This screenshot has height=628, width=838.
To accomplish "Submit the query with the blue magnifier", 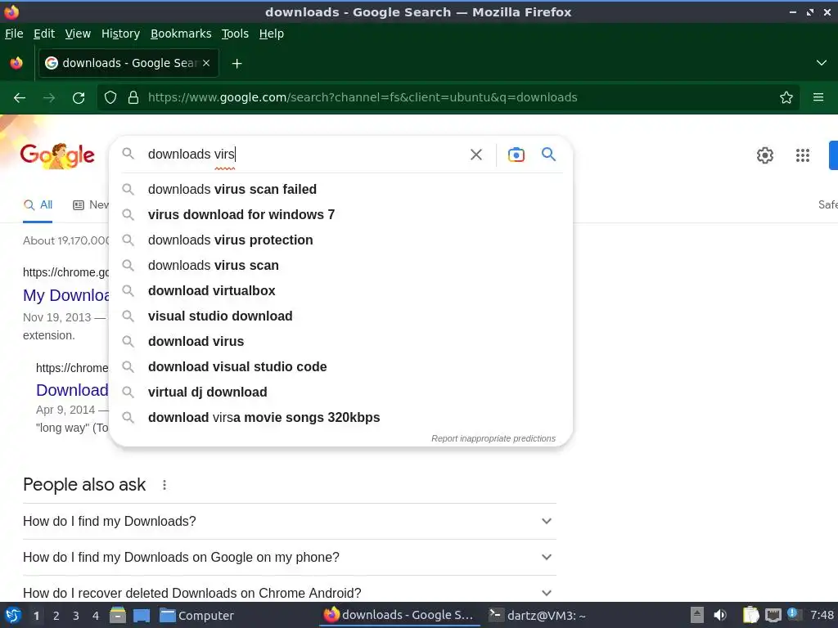I will point(548,155).
